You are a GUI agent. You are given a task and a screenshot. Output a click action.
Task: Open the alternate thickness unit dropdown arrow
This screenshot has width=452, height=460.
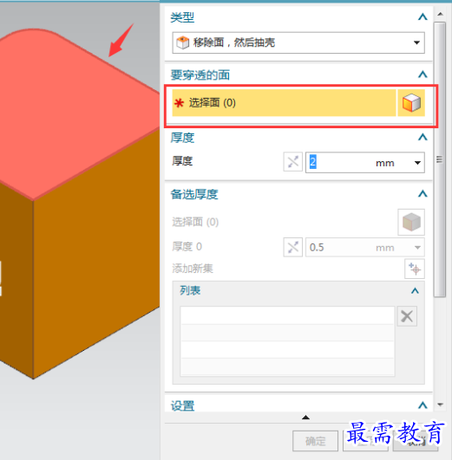[x=417, y=248]
